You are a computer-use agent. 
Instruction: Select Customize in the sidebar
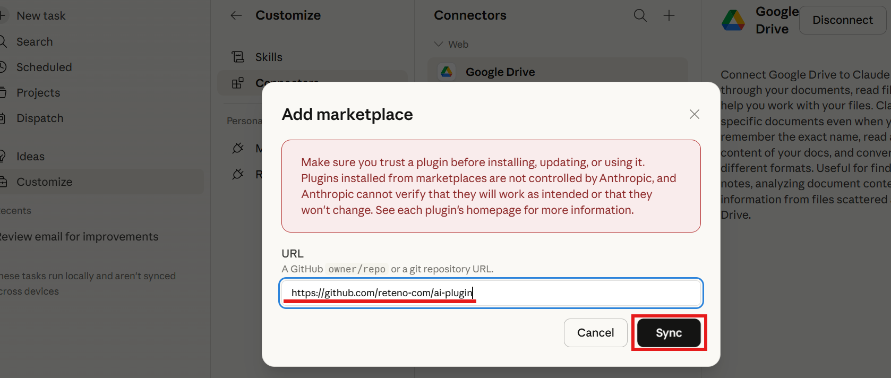pyautogui.click(x=101, y=182)
